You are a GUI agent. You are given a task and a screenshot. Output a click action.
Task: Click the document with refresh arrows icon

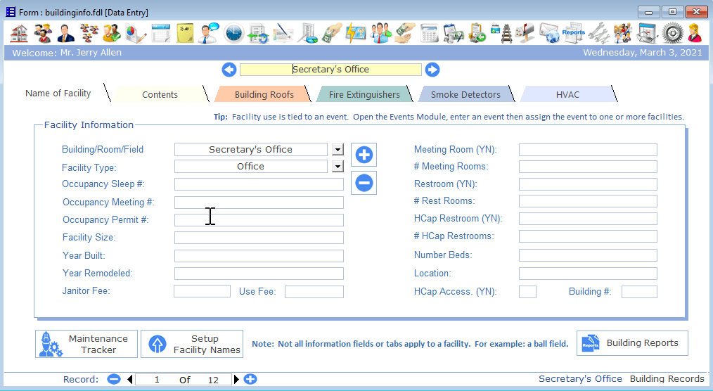coord(258,33)
